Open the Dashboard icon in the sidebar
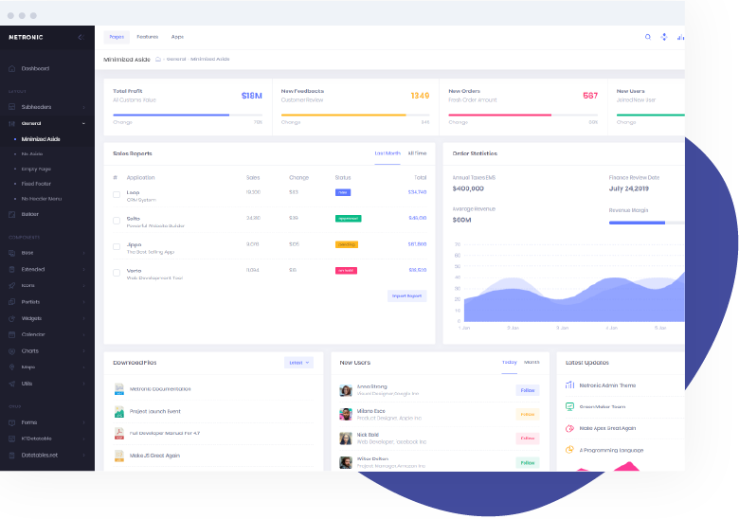The height and width of the screenshot is (519, 739). click(11, 68)
